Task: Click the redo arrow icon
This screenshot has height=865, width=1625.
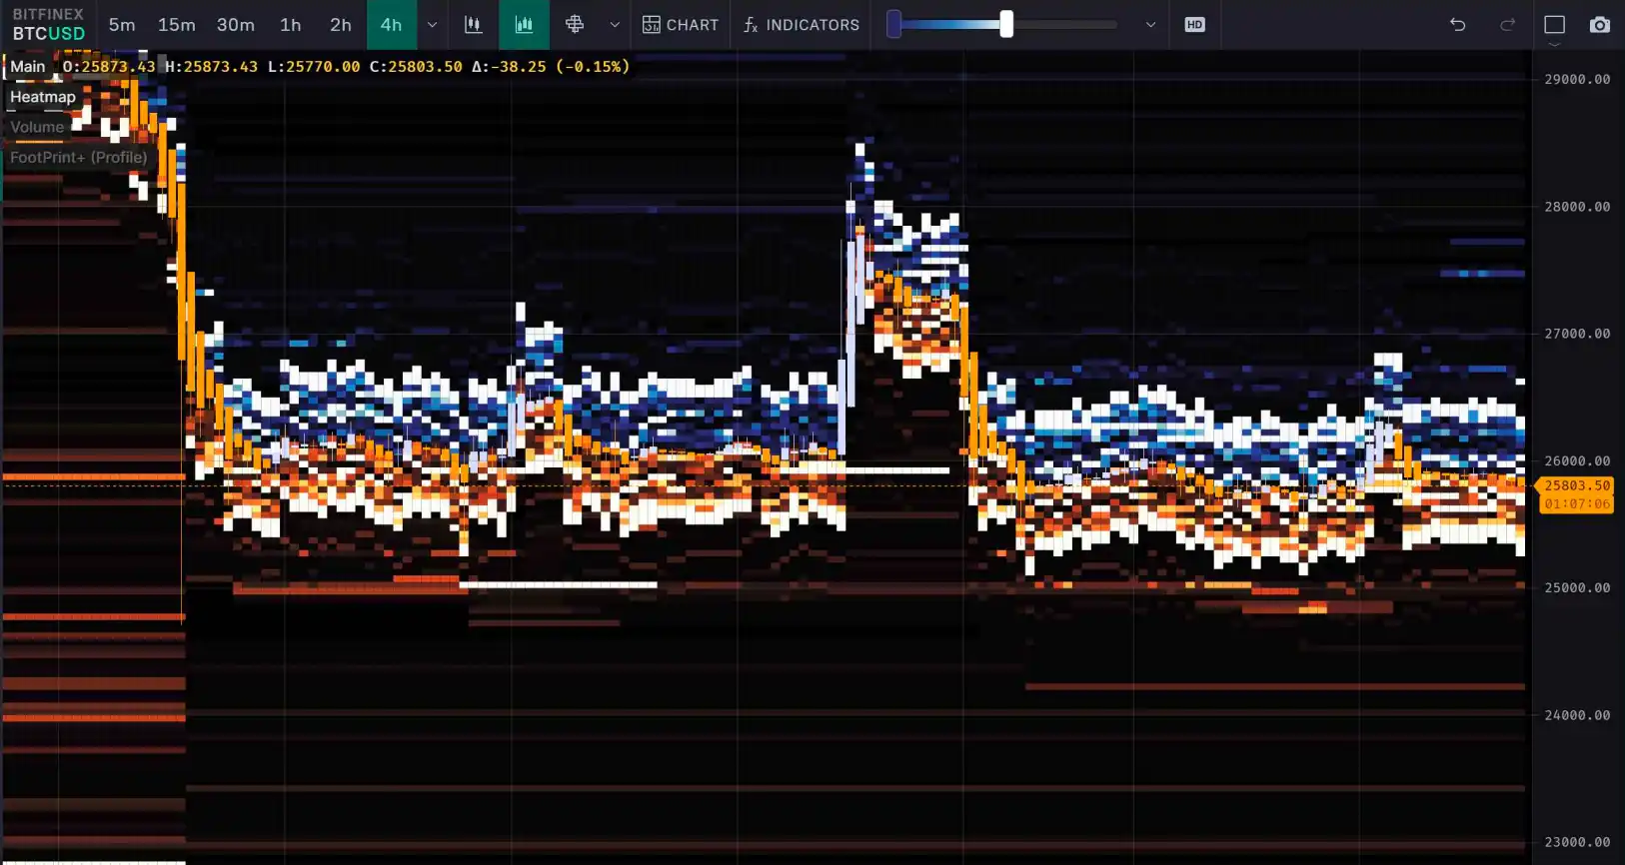Action: [1508, 25]
